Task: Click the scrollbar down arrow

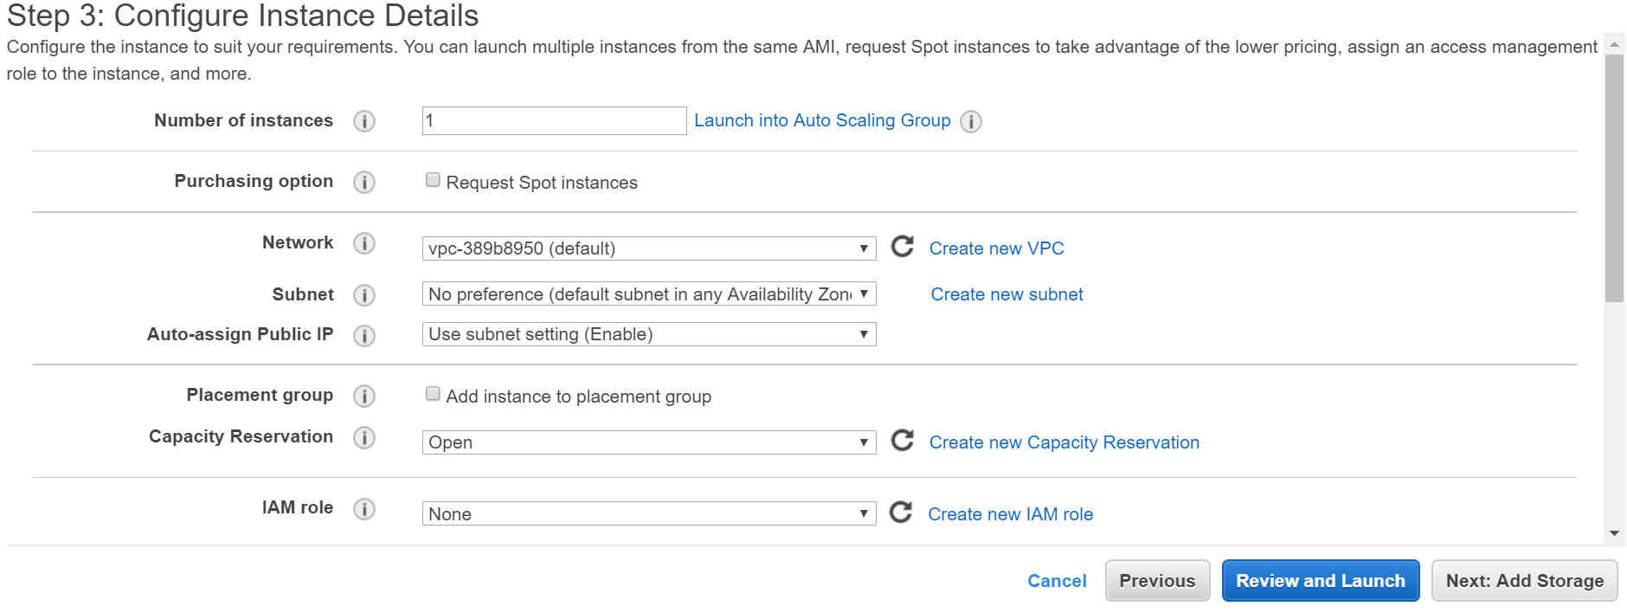Action: pos(1614,533)
